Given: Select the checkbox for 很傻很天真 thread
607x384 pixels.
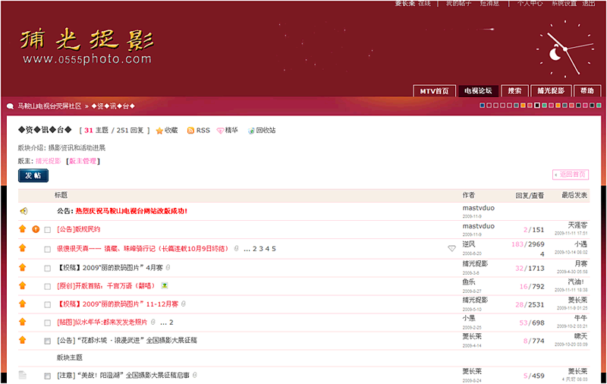Looking at the screenshot, I should [x=47, y=248].
